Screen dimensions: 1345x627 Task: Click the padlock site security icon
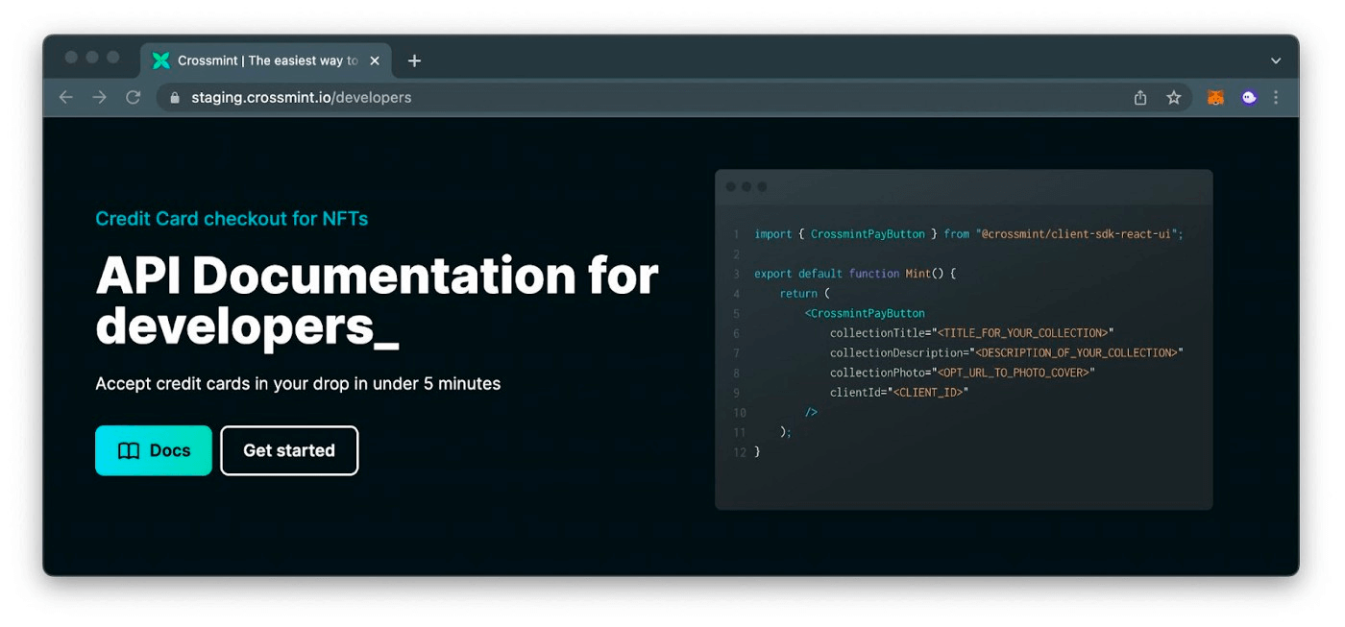coord(175,97)
